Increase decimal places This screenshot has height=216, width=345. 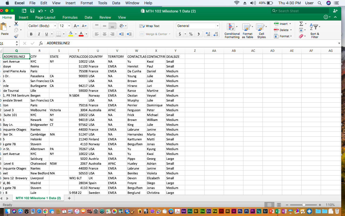[x=208, y=34]
